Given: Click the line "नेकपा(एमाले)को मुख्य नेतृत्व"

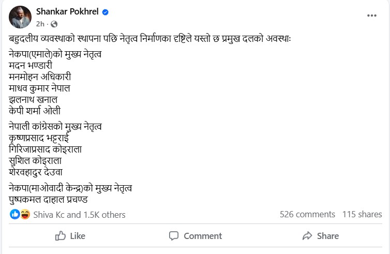Looking at the screenshot, I should coord(55,54).
